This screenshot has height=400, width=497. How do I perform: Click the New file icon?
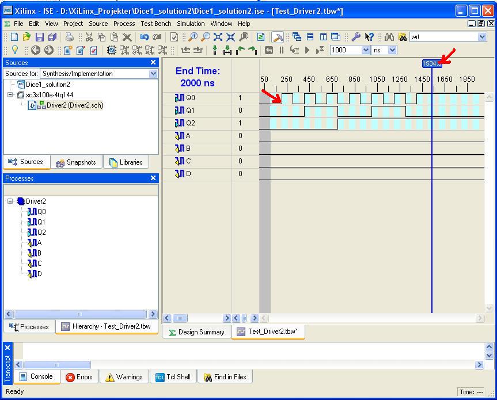pos(14,37)
